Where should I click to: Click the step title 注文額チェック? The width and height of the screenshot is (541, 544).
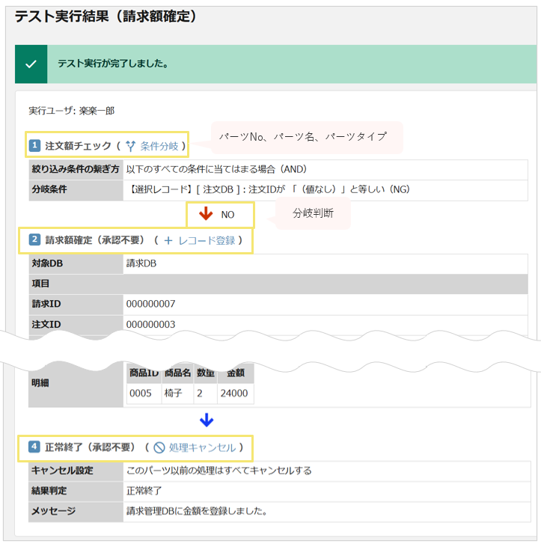tap(78, 146)
